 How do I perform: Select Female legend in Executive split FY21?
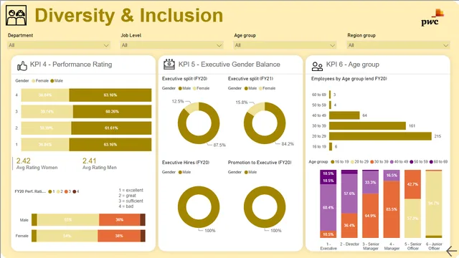coord(268,88)
